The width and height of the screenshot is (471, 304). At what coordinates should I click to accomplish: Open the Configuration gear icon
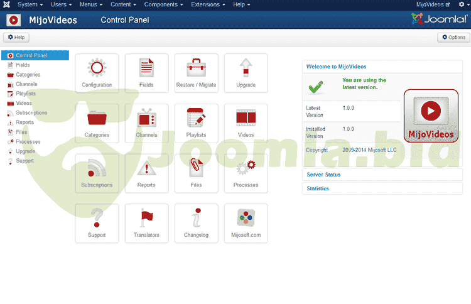[x=97, y=68]
